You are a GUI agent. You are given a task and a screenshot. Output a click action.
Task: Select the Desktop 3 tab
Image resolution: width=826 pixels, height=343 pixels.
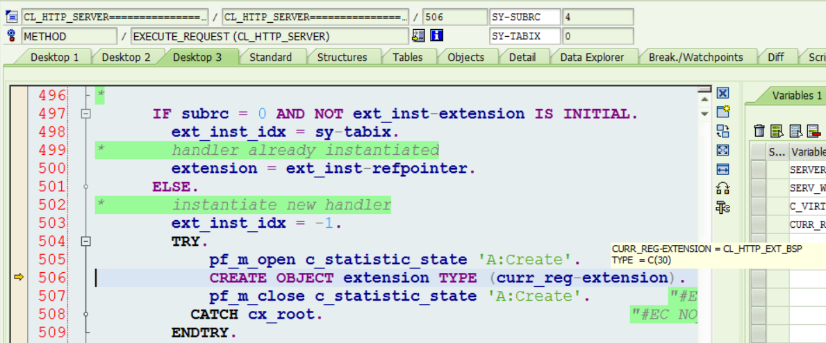click(x=197, y=58)
